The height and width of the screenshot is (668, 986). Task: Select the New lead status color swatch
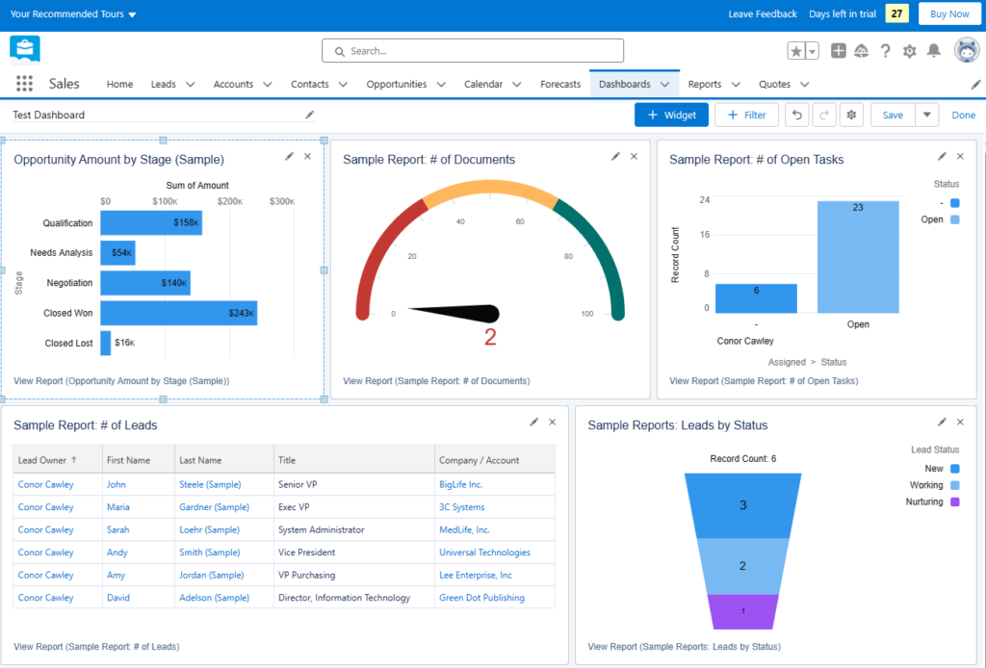click(956, 468)
